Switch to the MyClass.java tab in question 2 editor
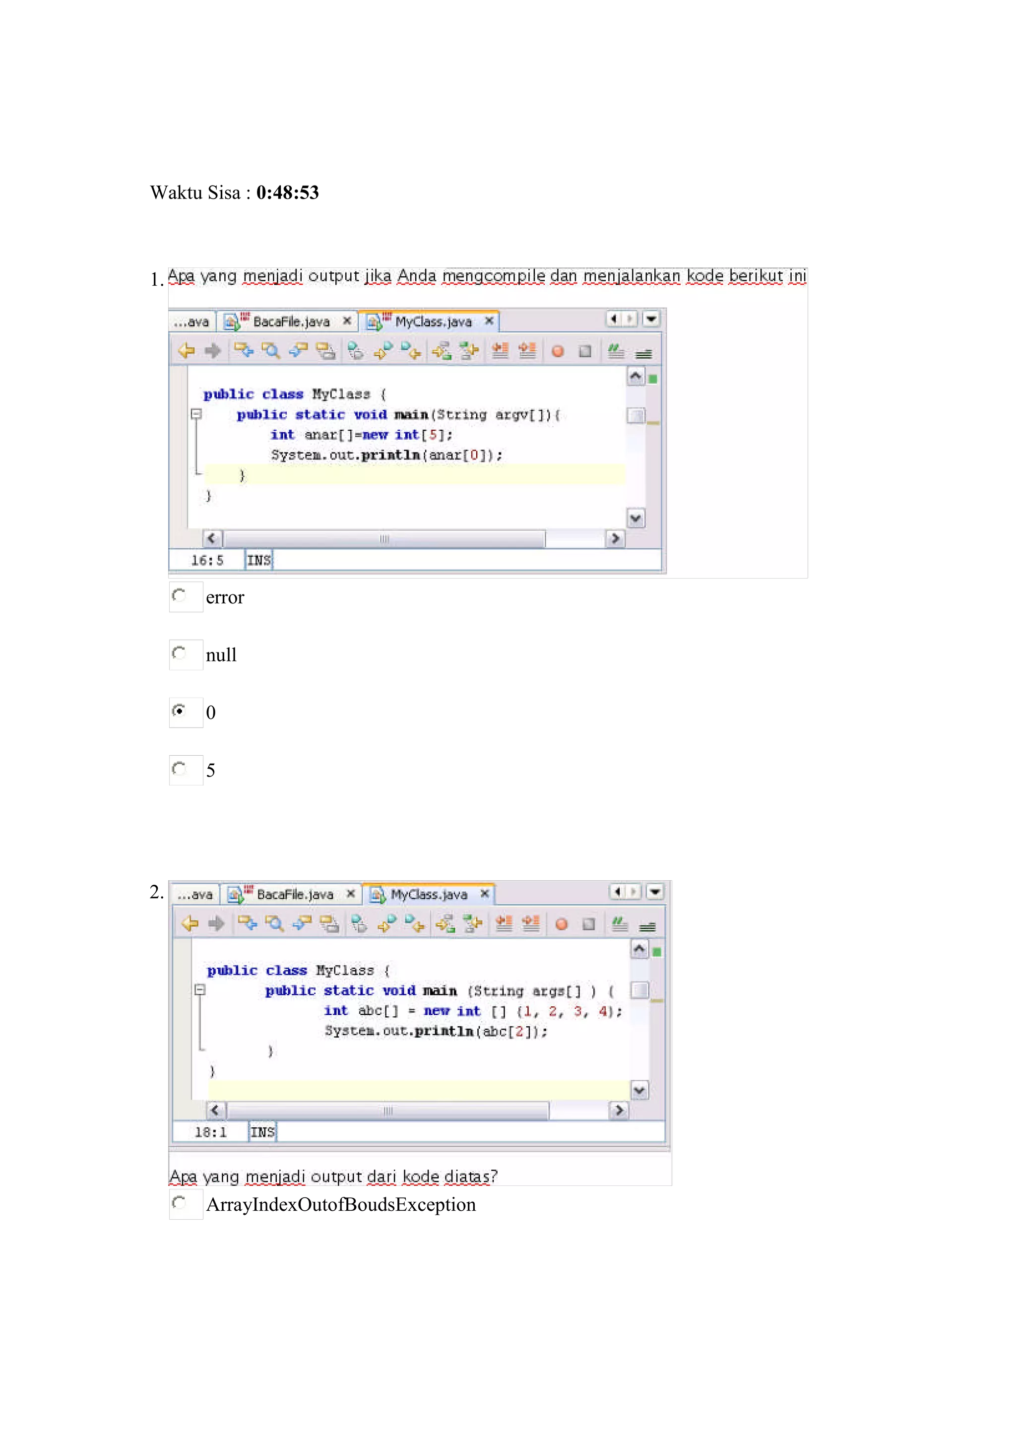This screenshot has height=1438, width=1016. (x=429, y=893)
